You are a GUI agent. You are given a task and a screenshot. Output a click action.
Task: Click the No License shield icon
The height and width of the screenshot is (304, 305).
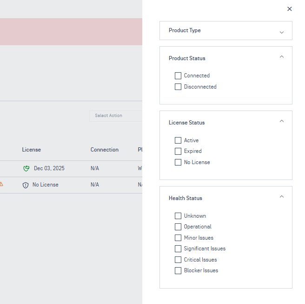(26, 185)
